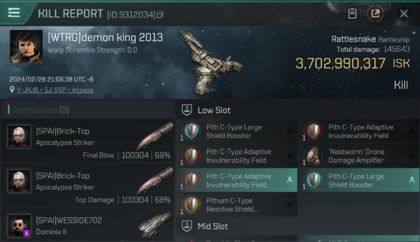Open the Y-JKJ8 location link
Viewport: 420px width, 242px height.
56,90
